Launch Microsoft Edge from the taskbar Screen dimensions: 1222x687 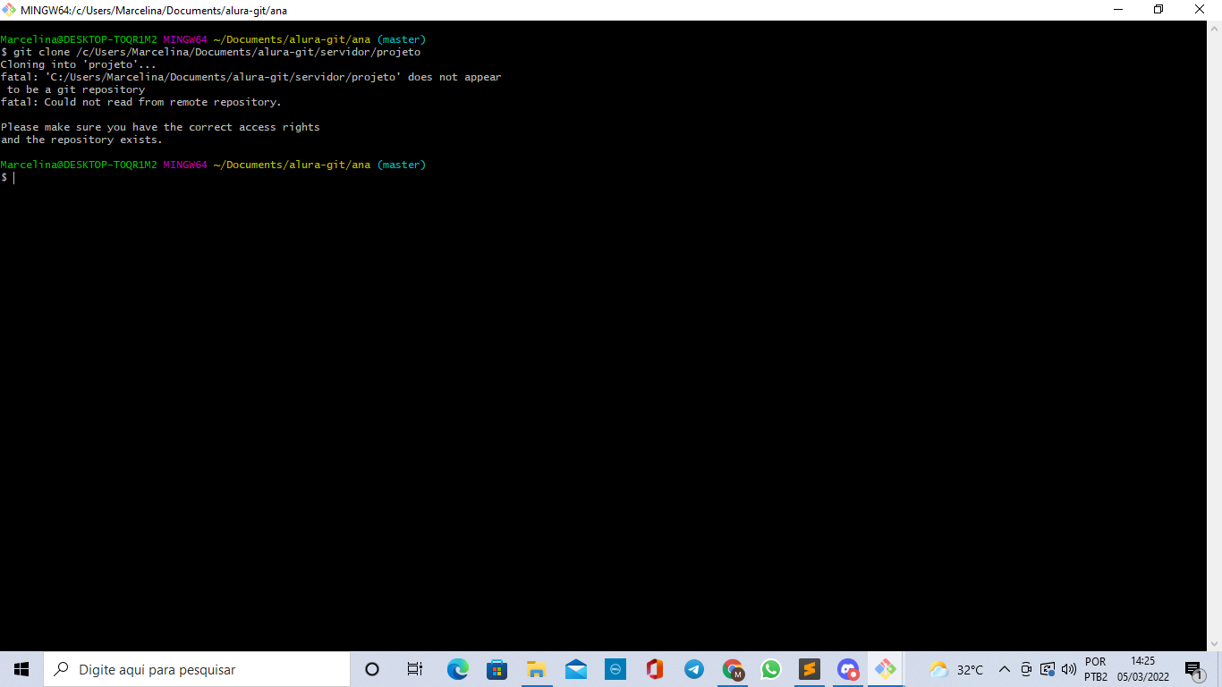(458, 669)
